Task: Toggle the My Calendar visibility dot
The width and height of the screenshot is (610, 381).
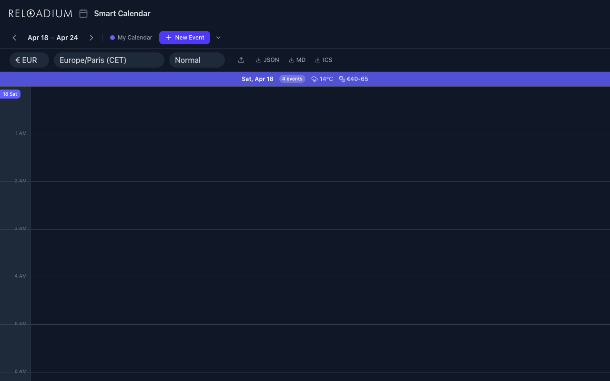Action: [112, 37]
